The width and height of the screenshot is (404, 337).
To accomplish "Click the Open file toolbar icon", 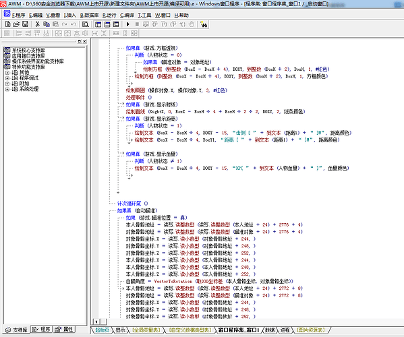I will click(16, 24).
